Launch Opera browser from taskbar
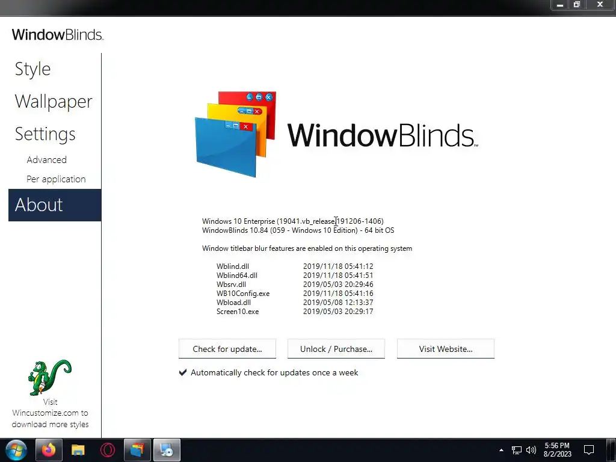Screen dimensions: 616x462 pyautogui.click(x=107, y=450)
